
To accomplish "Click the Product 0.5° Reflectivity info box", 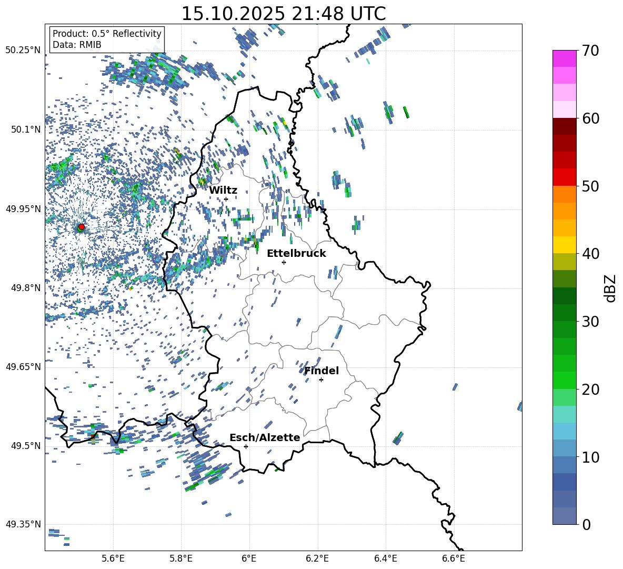I will pos(107,39).
